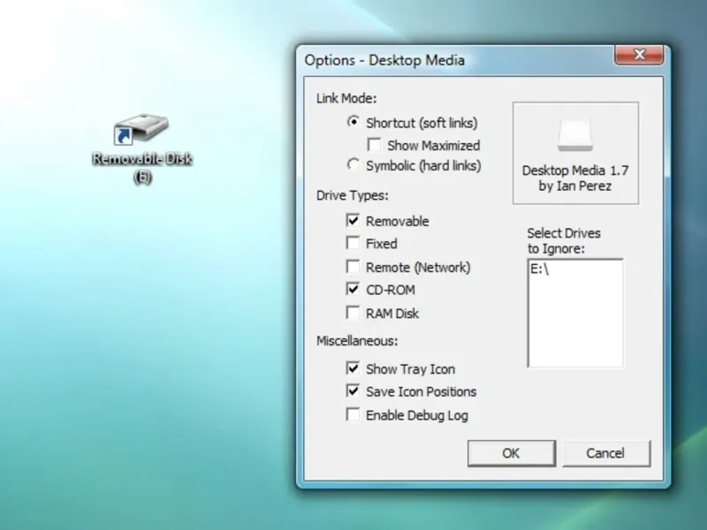Click the Desktop Media 1.7 about text

[x=575, y=178]
